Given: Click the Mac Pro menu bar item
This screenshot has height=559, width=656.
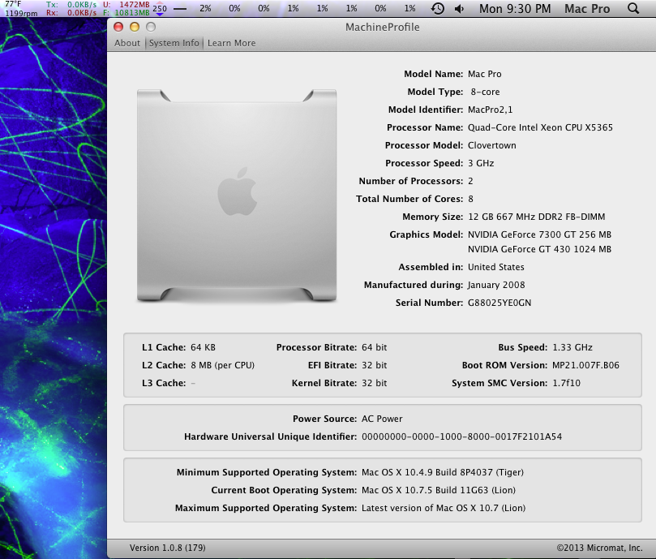Looking at the screenshot, I should click(x=587, y=9).
